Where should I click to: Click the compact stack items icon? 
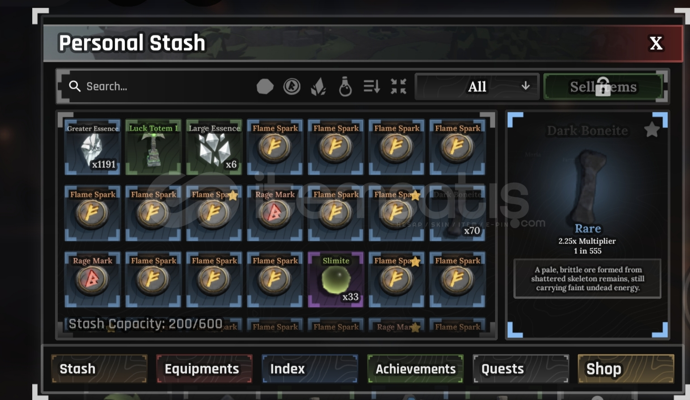(x=398, y=86)
